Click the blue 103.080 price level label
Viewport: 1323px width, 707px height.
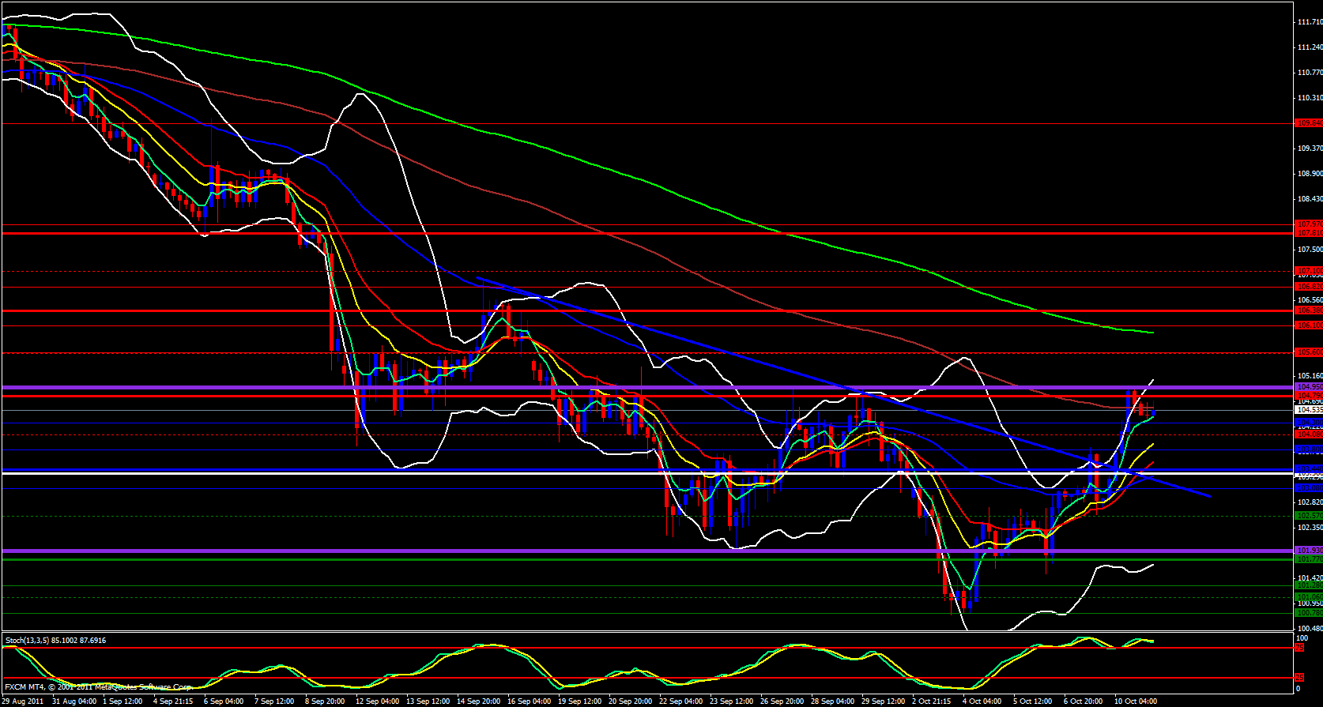[x=1309, y=488]
